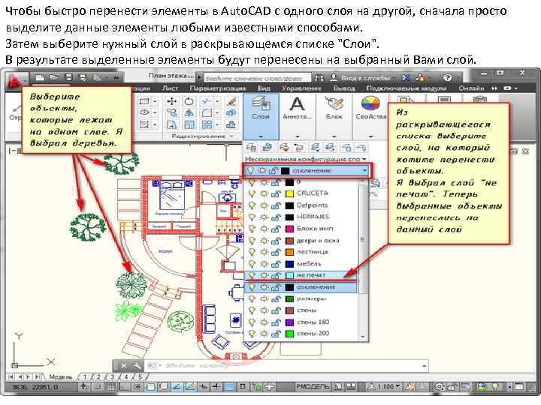Image resolution: width=541 pixels, height=405 pixels.
Task: Open the Параметризация ribbon tab
Action: click(x=218, y=88)
